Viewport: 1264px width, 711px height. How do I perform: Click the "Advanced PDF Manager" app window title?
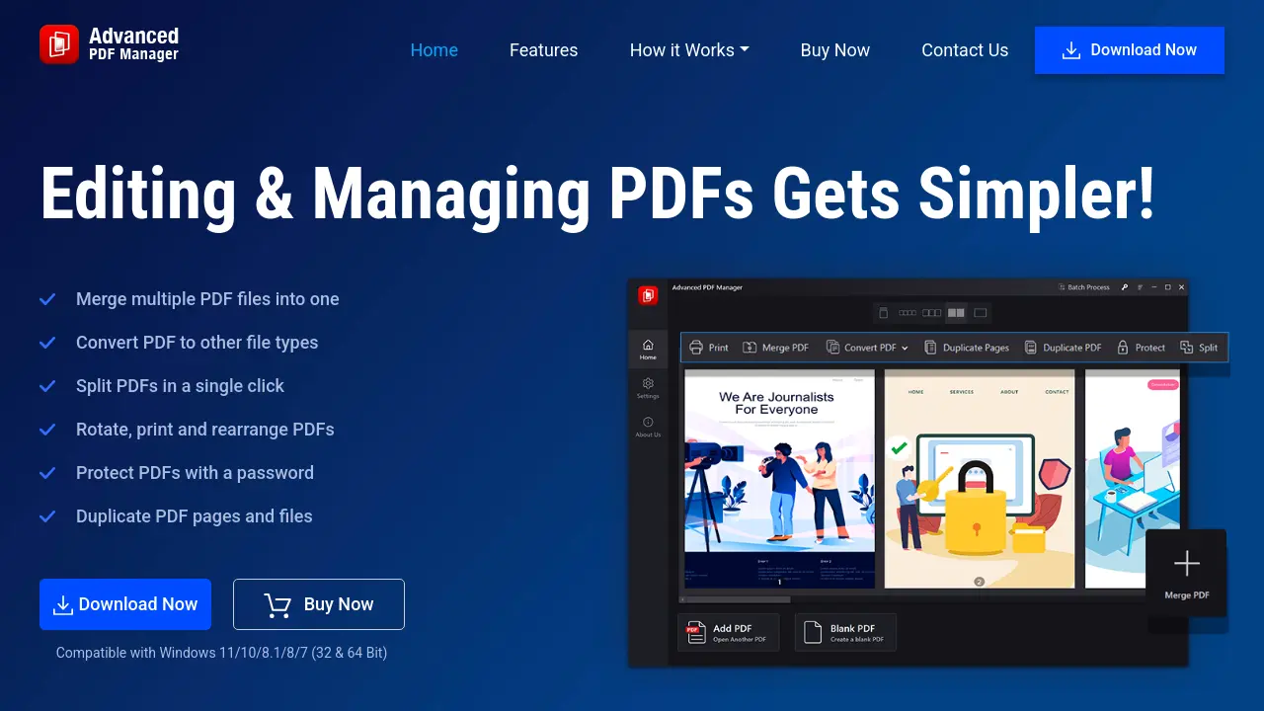707,287
